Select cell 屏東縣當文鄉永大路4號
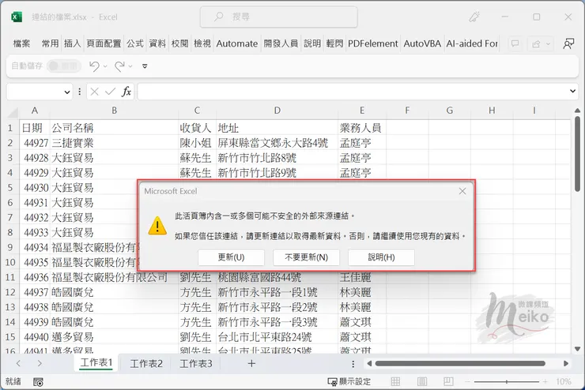Viewport: 585px width, 390px height. tap(277, 143)
